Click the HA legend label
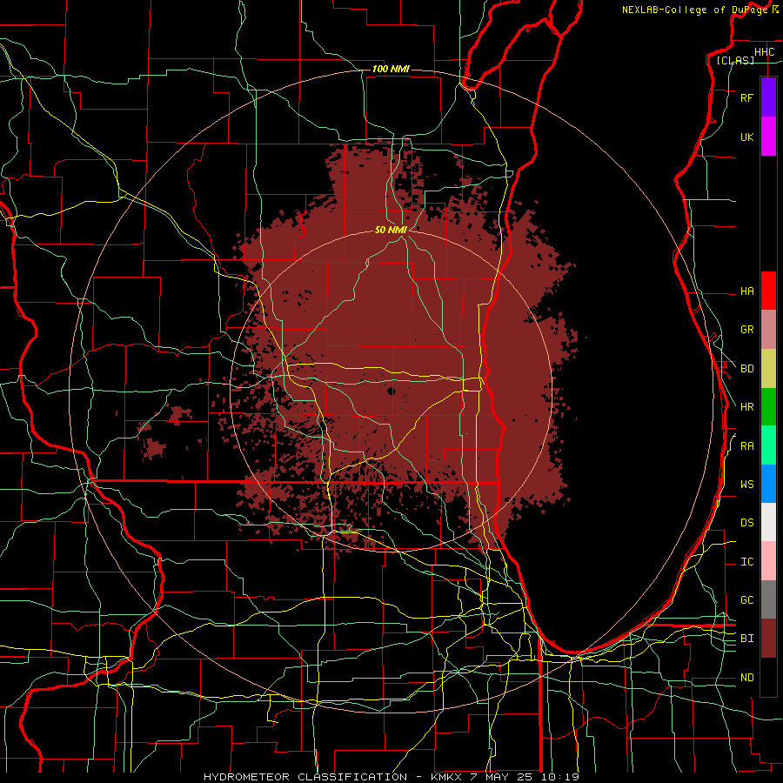The image size is (783, 783). click(x=746, y=291)
